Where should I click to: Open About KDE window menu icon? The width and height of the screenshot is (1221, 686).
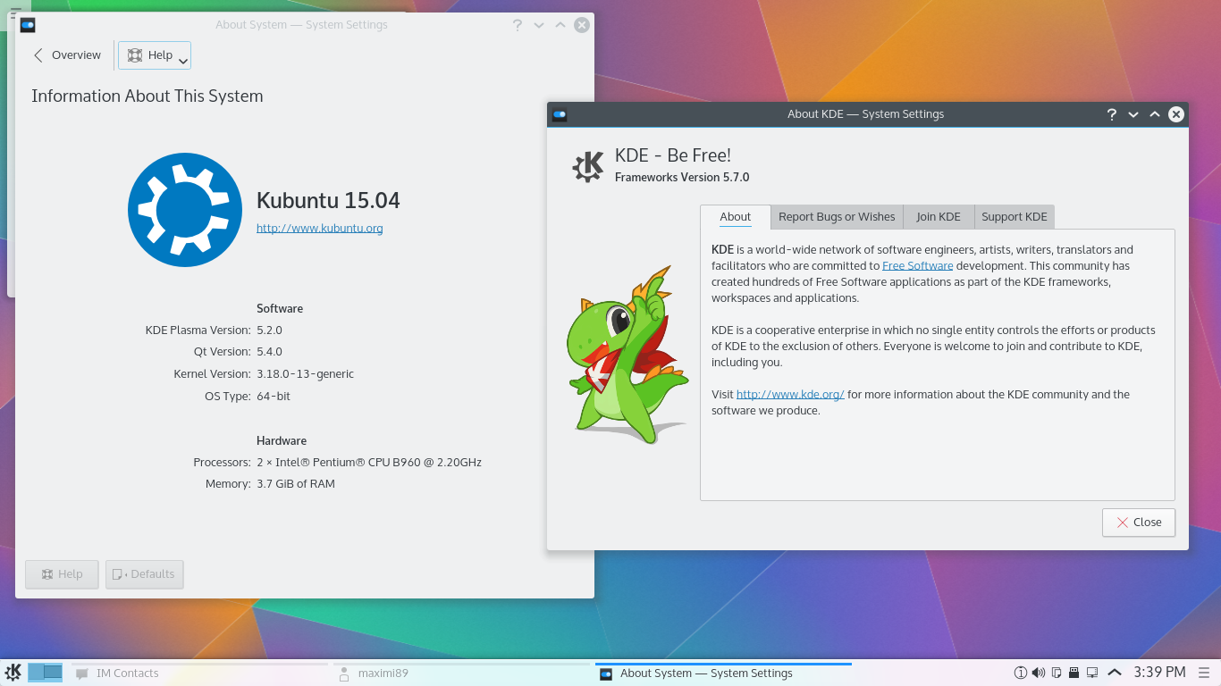click(560, 114)
